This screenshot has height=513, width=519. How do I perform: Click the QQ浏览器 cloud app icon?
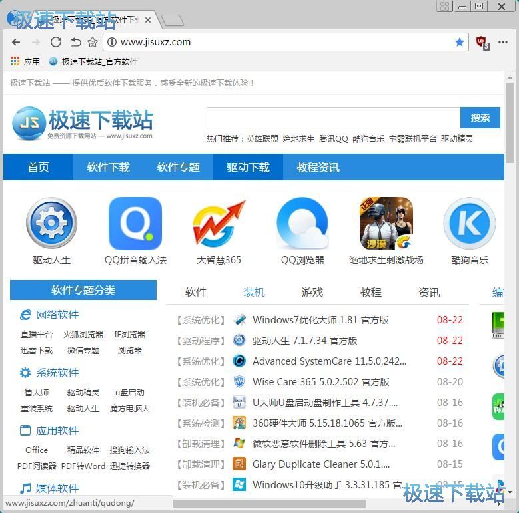(302, 223)
